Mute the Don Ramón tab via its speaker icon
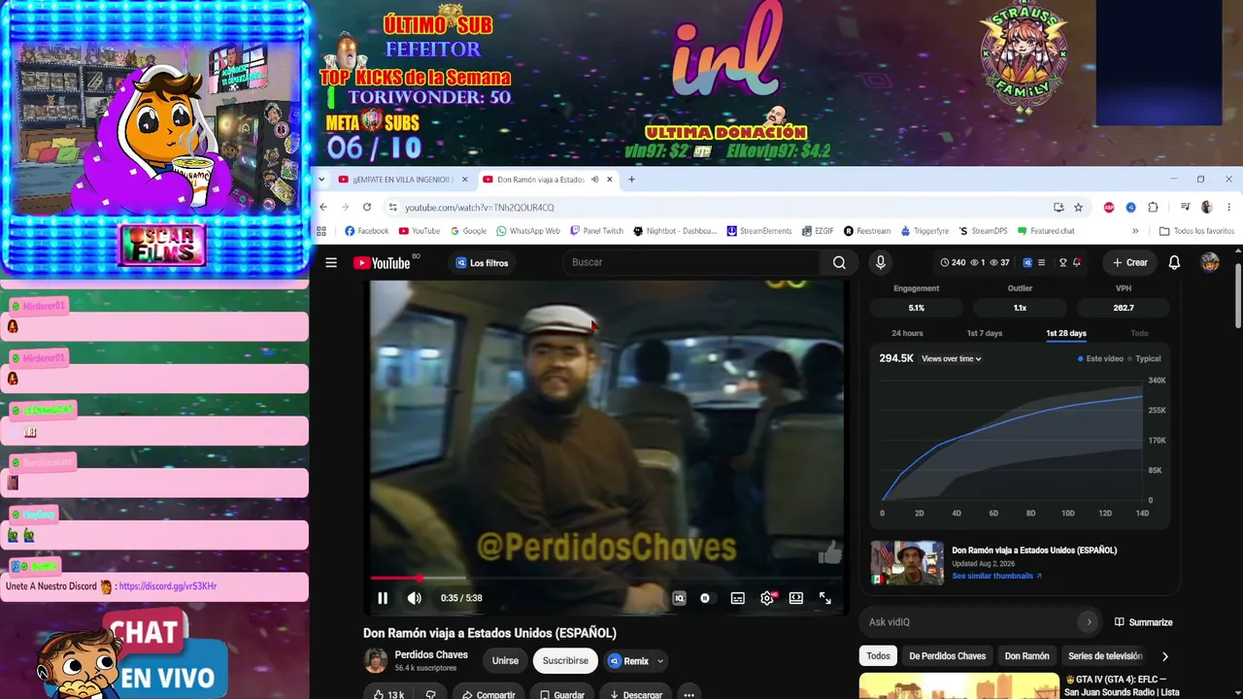The image size is (1243, 699). point(594,180)
